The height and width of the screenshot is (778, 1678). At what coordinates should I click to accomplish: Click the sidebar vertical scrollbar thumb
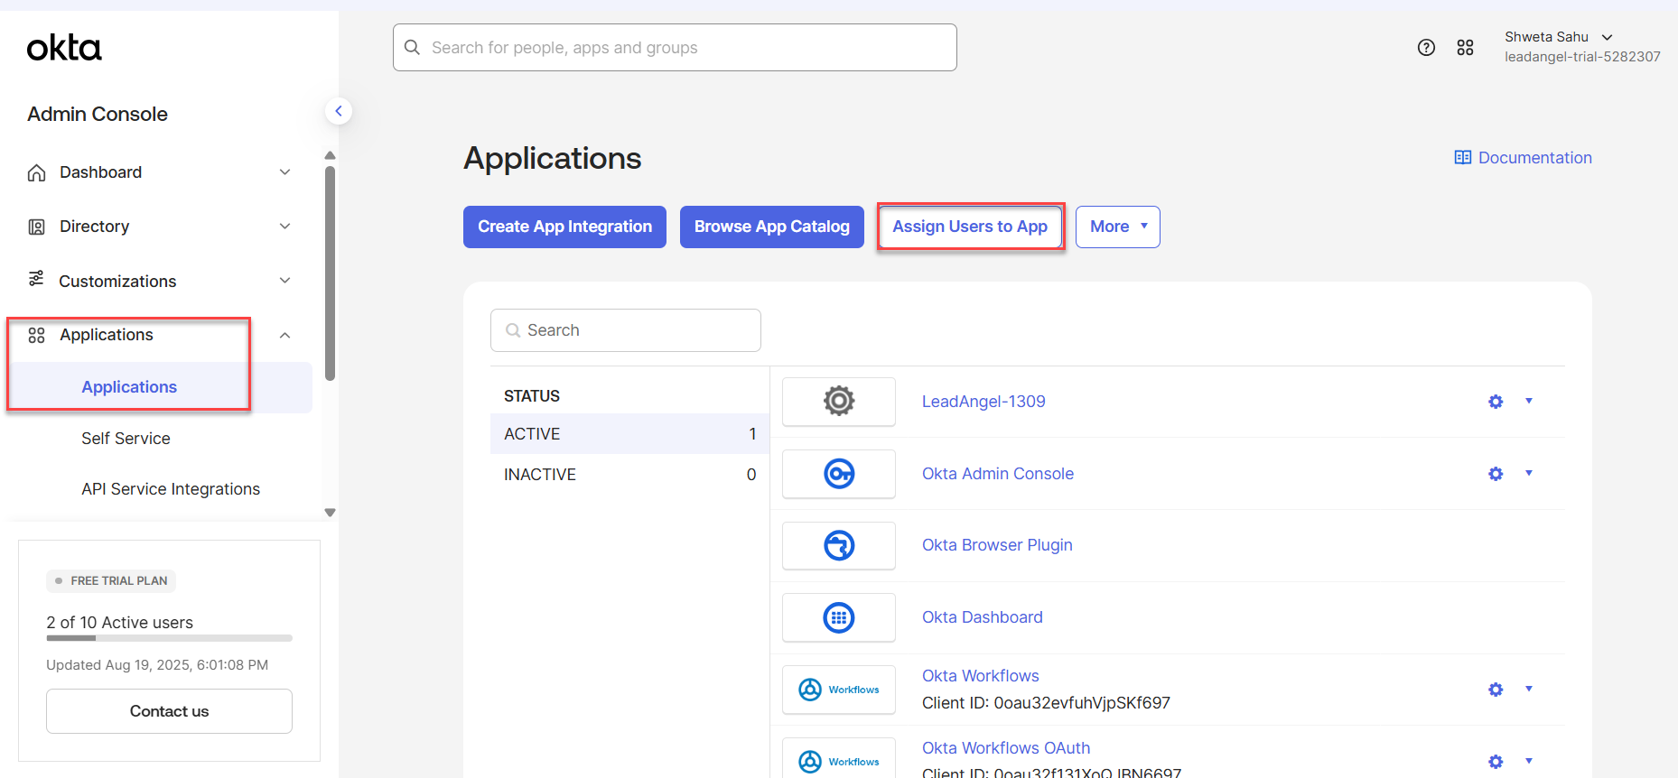(x=330, y=273)
